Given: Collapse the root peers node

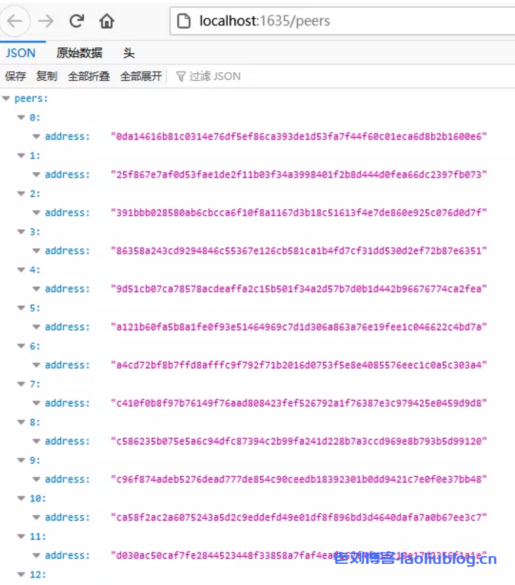Looking at the screenshot, I should pyautogui.click(x=6, y=98).
